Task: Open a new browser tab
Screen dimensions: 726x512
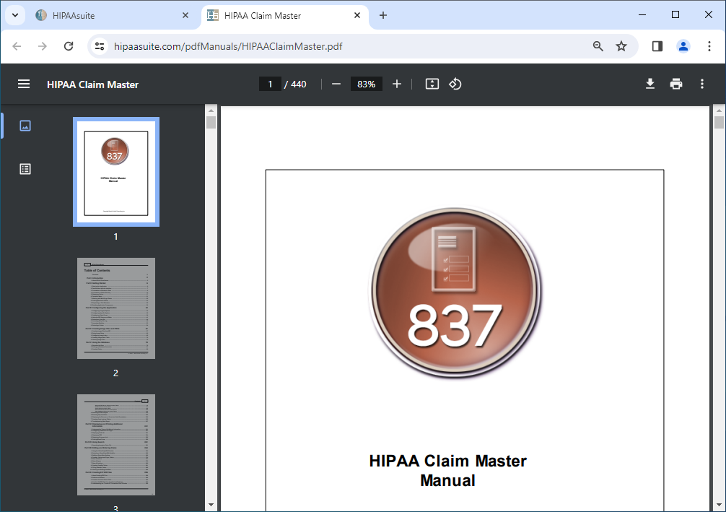Action: tap(383, 15)
